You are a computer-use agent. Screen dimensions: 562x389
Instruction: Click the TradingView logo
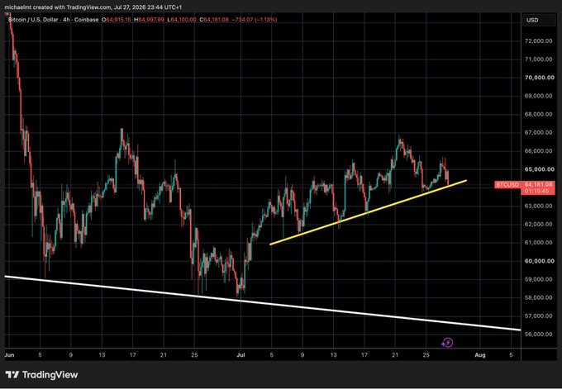click(41, 375)
